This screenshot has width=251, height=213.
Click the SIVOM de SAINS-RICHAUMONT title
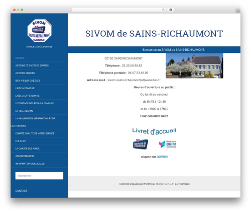pyautogui.click(x=154, y=34)
